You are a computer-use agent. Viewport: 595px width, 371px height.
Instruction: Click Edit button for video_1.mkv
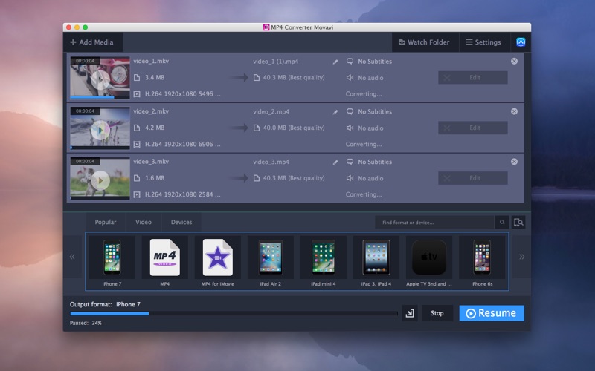point(473,78)
